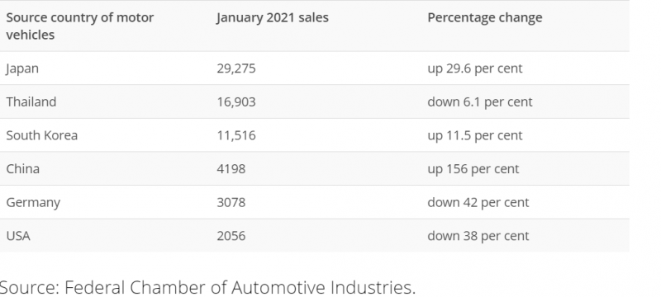The image size is (661, 297).
Task: Select the Japan row label
Action: 22,68
